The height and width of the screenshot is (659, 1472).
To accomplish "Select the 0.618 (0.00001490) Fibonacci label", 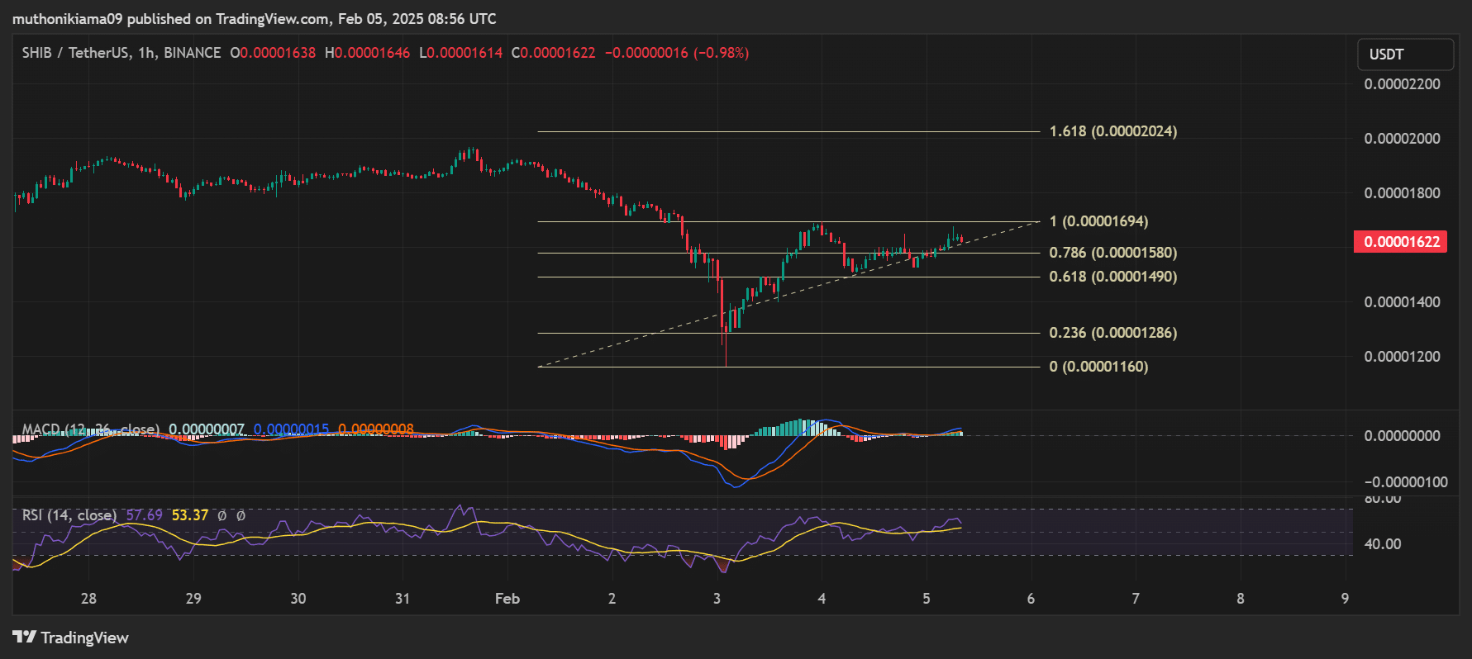I will [x=1113, y=277].
